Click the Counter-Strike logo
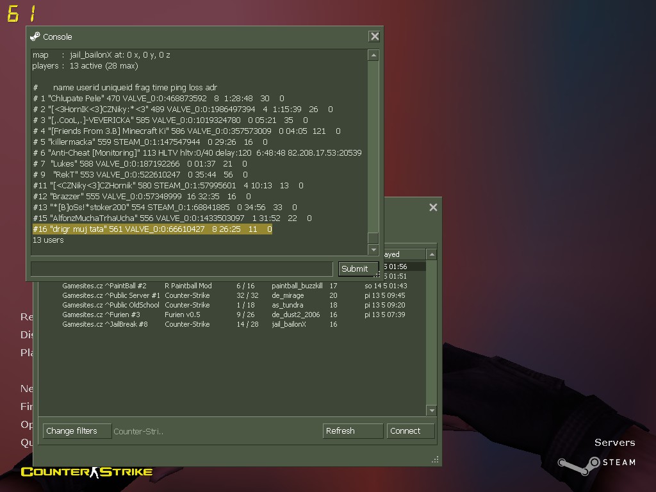 click(x=86, y=472)
